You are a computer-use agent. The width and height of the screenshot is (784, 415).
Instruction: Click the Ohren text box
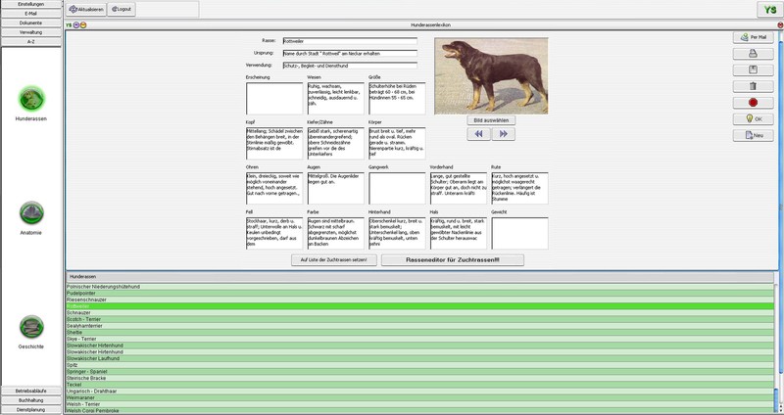click(x=274, y=188)
